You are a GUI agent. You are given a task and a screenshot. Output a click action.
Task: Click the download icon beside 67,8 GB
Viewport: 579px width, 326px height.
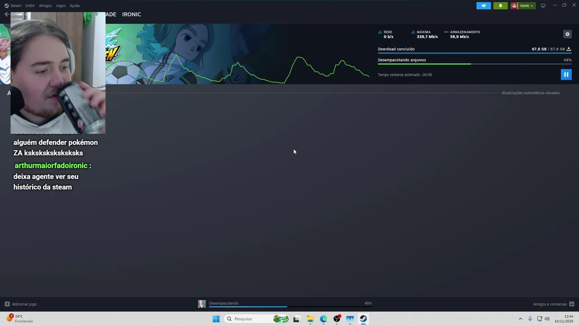click(x=569, y=49)
